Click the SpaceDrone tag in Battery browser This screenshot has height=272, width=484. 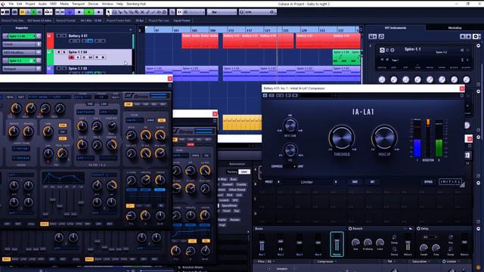[229, 206]
